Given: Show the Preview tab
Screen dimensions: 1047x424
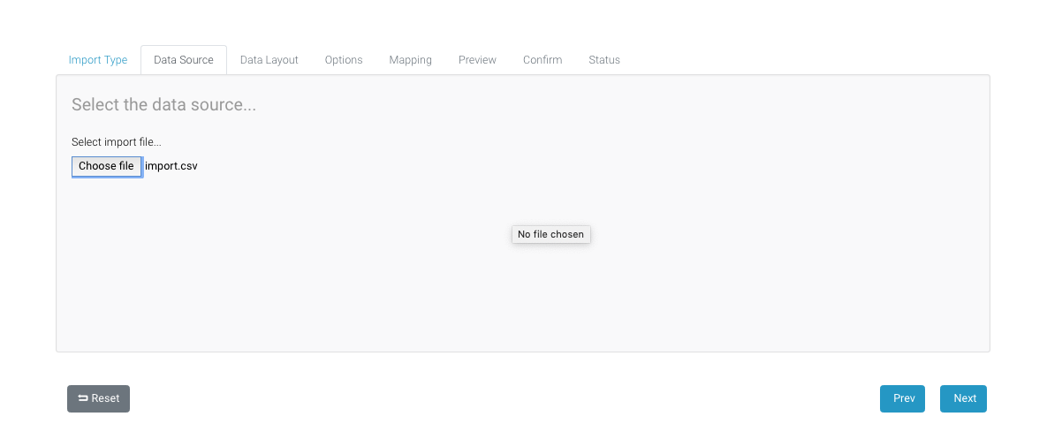Looking at the screenshot, I should pyautogui.click(x=477, y=60).
